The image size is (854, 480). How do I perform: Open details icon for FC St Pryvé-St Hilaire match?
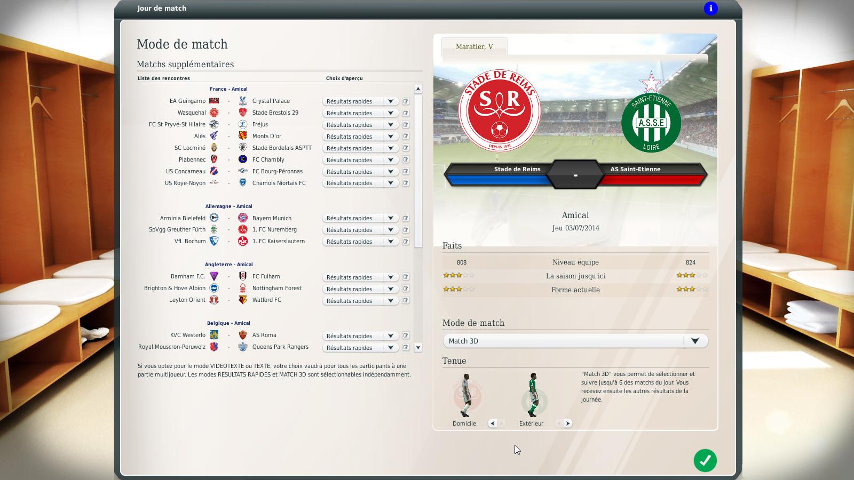coord(406,125)
